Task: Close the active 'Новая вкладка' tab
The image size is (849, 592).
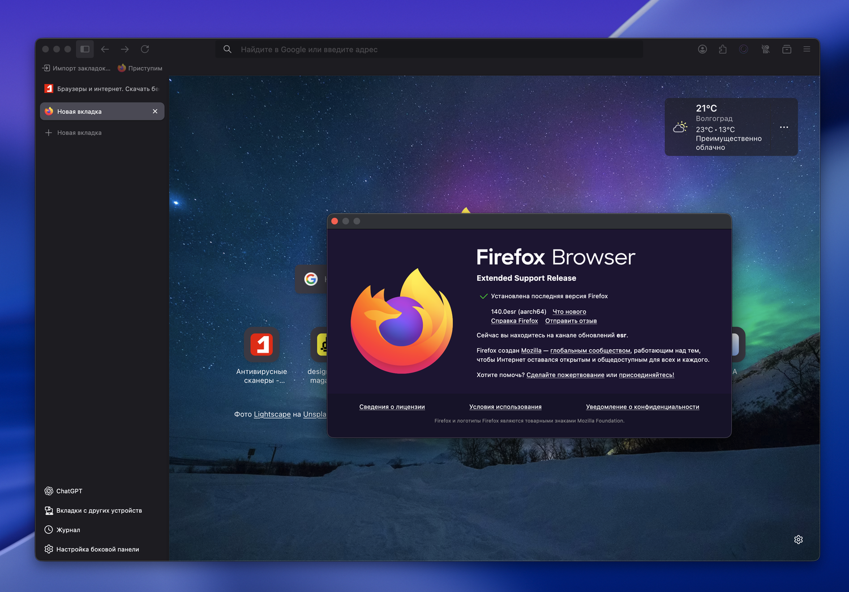Action: pos(155,111)
